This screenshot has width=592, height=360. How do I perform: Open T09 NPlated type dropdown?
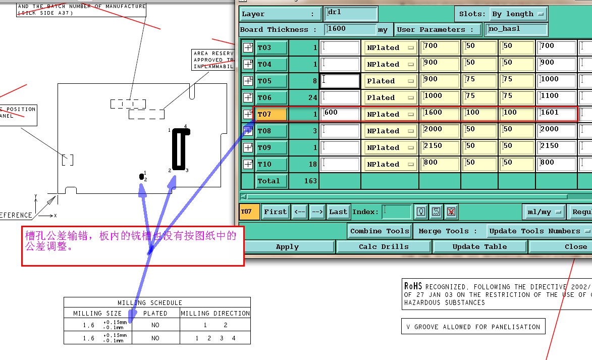point(390,147)
